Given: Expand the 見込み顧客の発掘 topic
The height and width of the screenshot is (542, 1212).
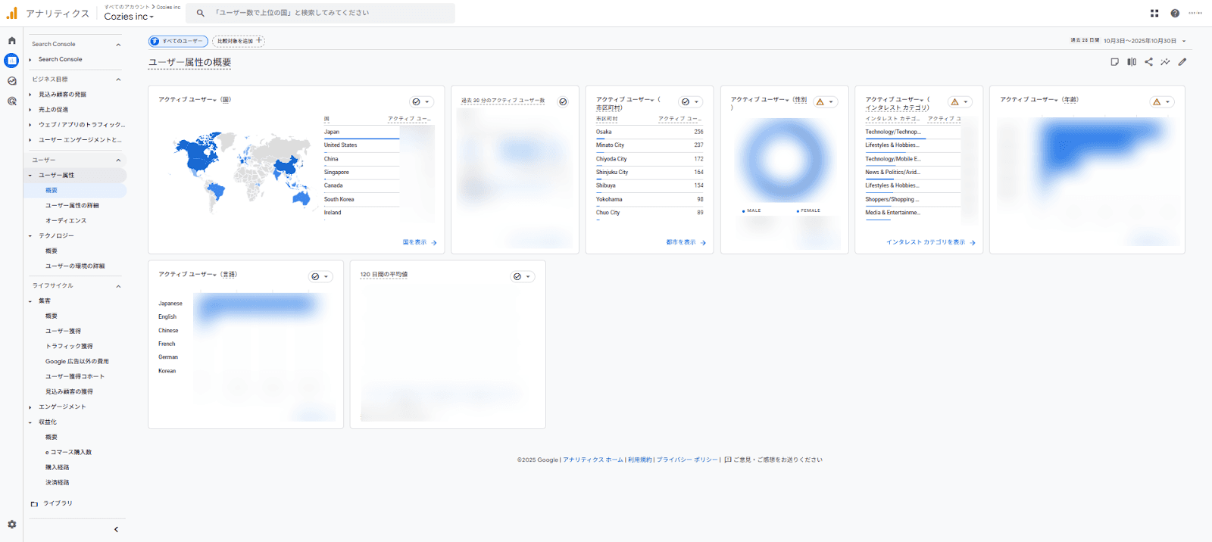Looking at the screenshot, I should click(x=30, y=95).
